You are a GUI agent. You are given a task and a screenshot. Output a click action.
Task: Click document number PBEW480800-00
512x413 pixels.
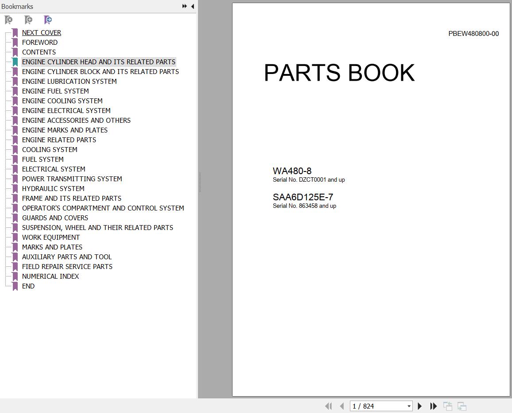tap(473, 34)
